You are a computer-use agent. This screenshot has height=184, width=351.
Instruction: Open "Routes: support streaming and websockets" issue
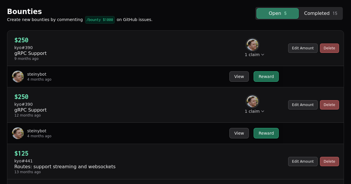65,167
